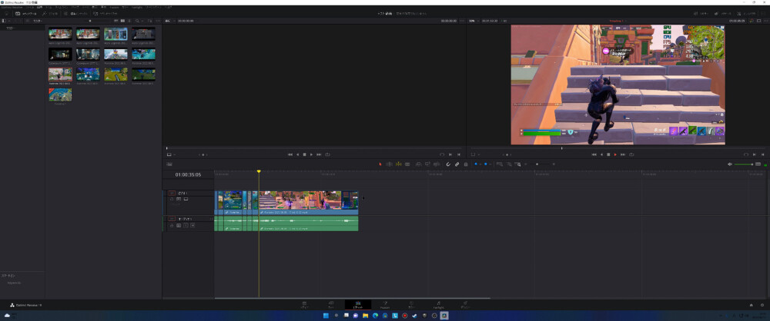Open Timeline View Options icon
Viewport: 770px width, 321px height.
[169, 164]
